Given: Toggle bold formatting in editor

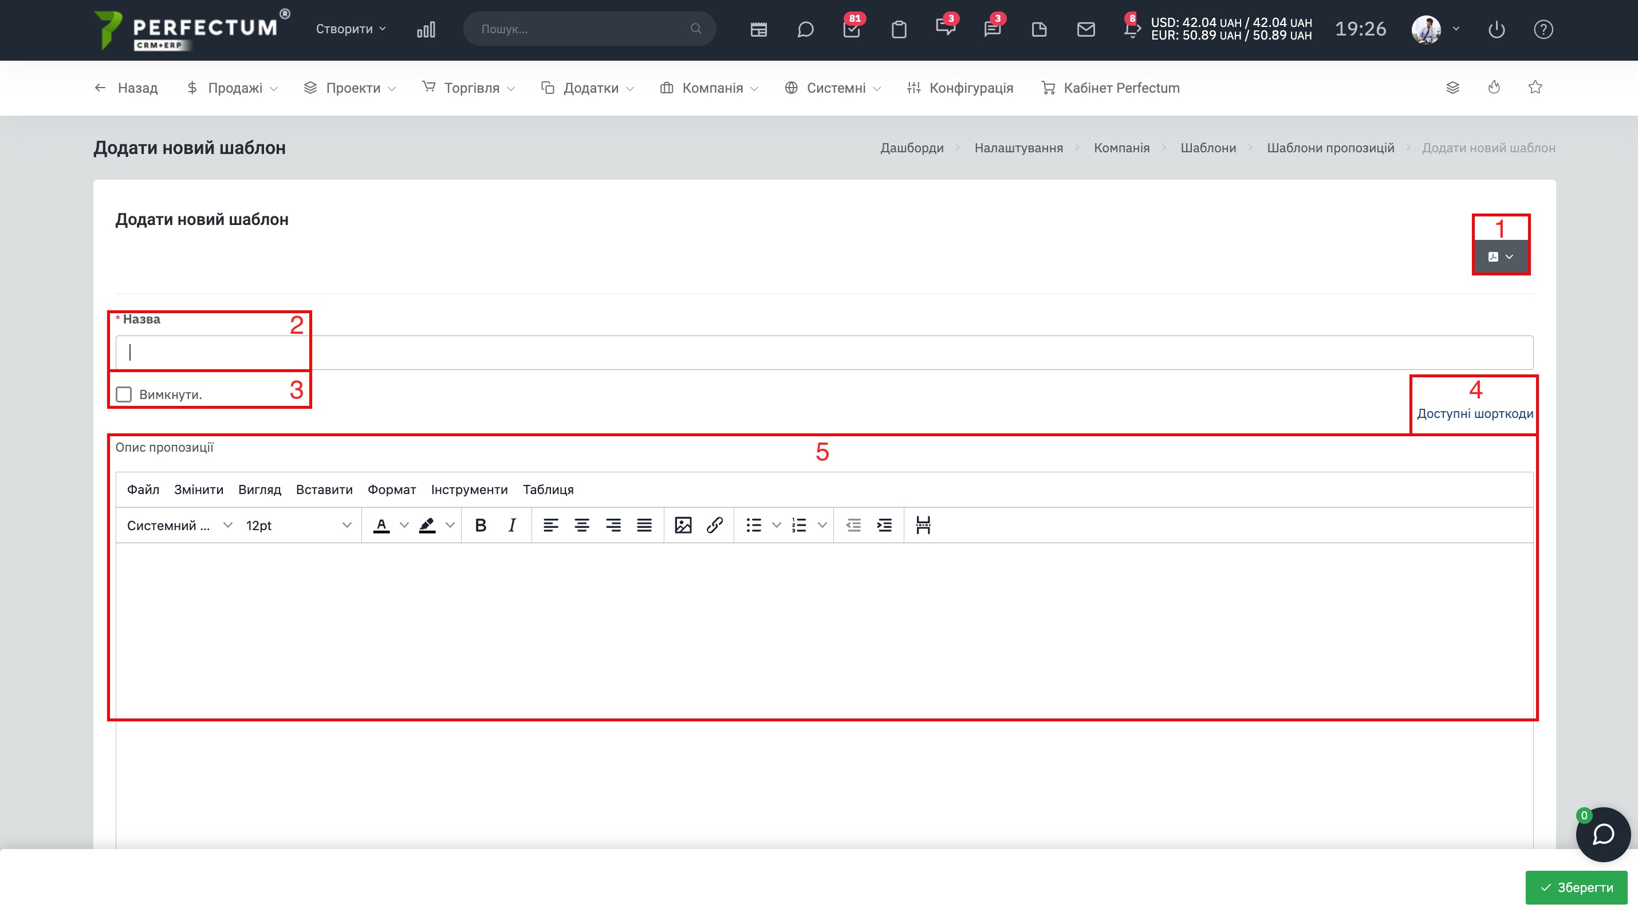Looking at the screenshot, I should [481, 525].
